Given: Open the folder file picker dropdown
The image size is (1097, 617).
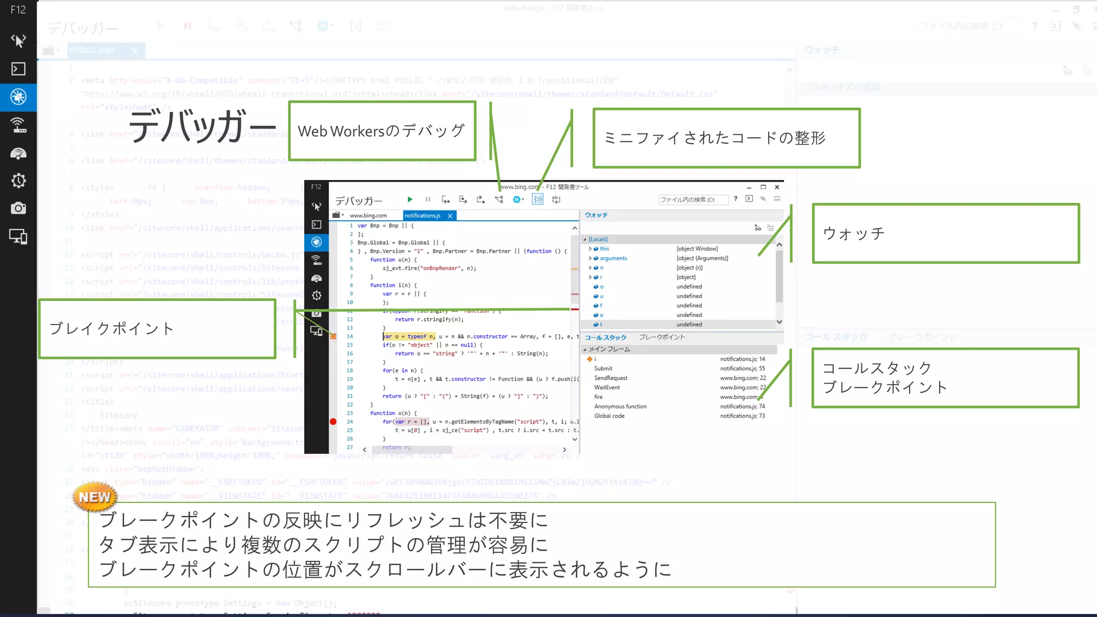Looking at the screenshot, I should click(x=337, y=215).
